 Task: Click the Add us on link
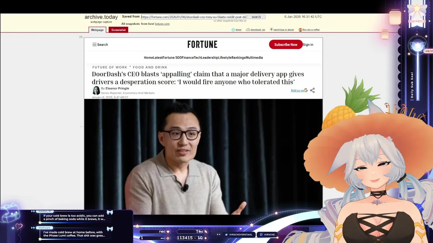[x=297, y=90]
